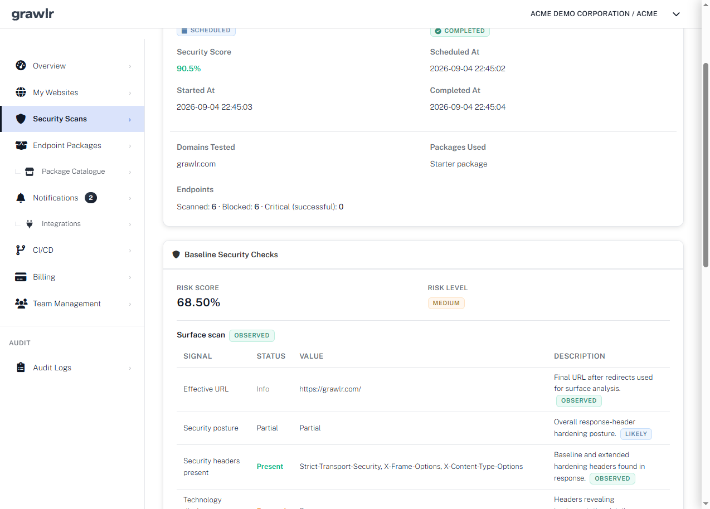The image size is (710, 509).
Task: Expand the CI/CD chevron
Action: 130,251
